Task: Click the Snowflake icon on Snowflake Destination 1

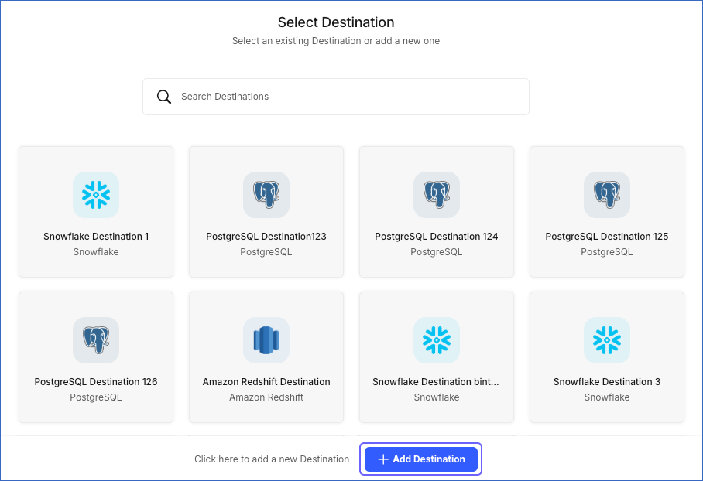Action: [x=96, y=195]
